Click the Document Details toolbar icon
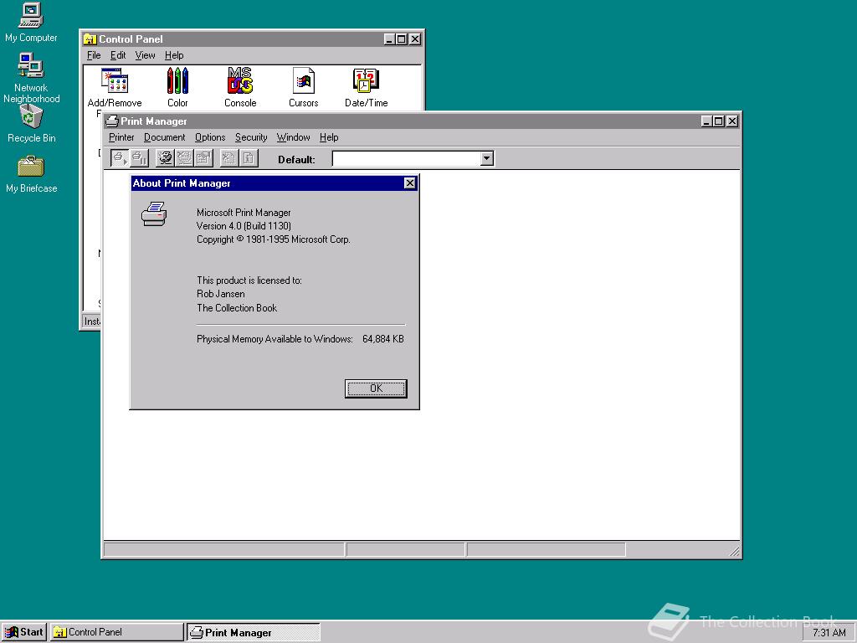Image resolution: width=857 pixels, height=643 pixels. point(248,158)
